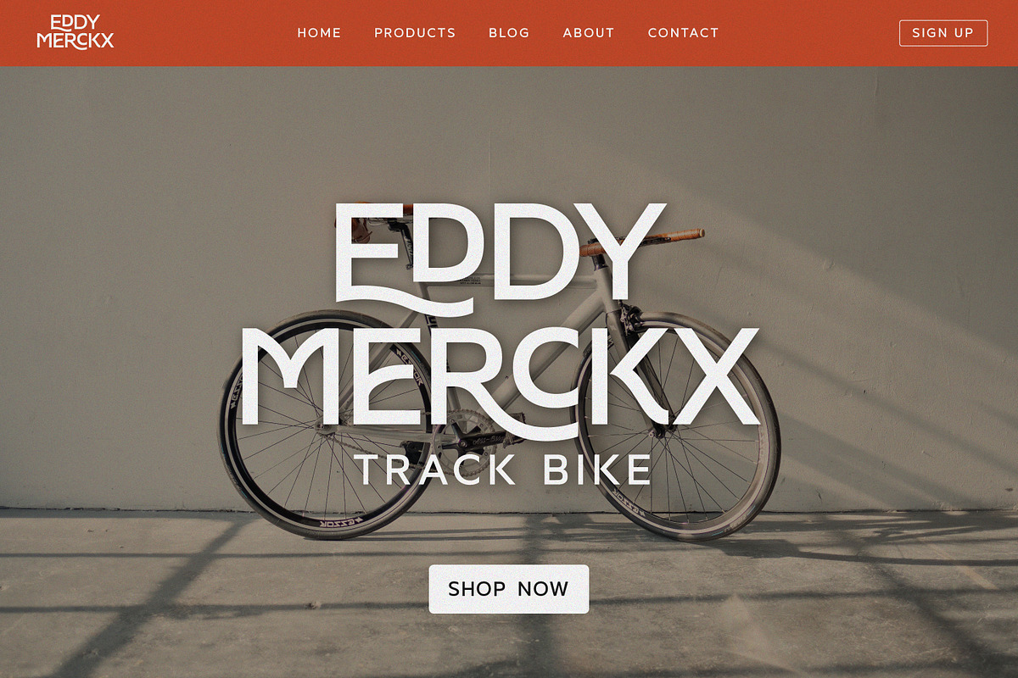Click the TRACK BIKE subtitle text
1018x678 pixels.
pos(502,470)
